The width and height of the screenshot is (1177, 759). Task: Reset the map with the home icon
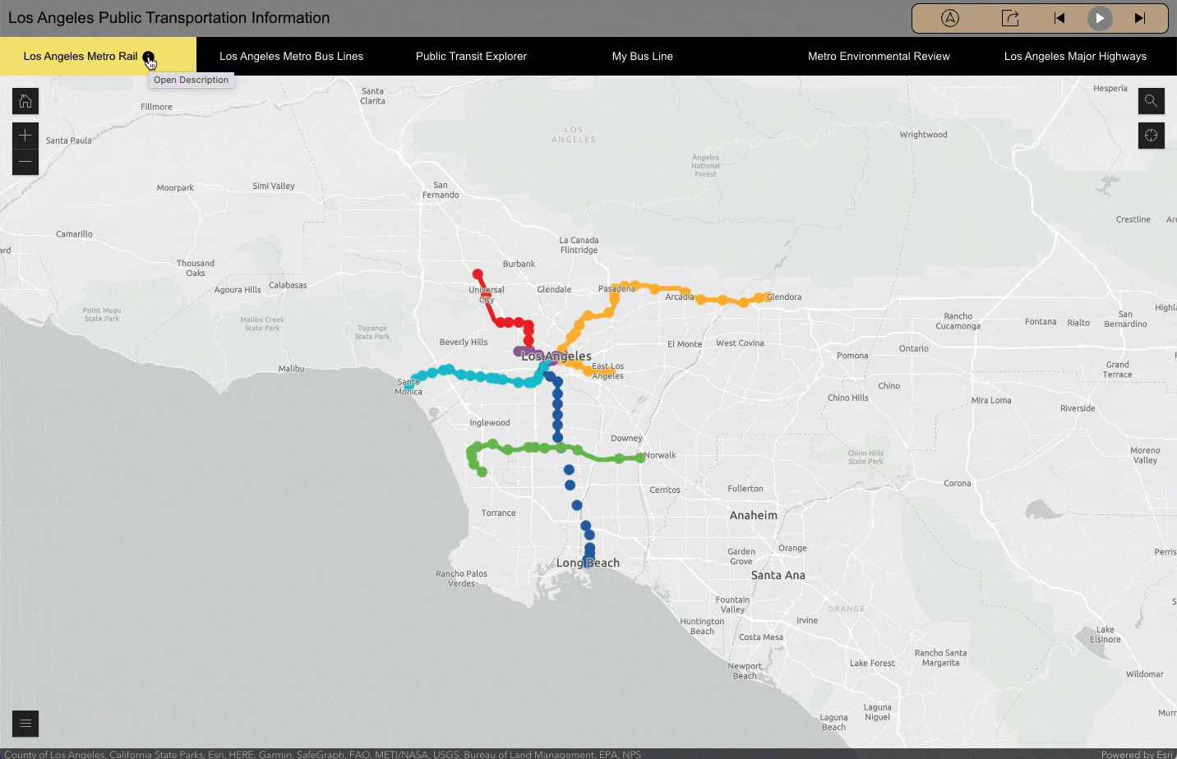tap(25, 101)
